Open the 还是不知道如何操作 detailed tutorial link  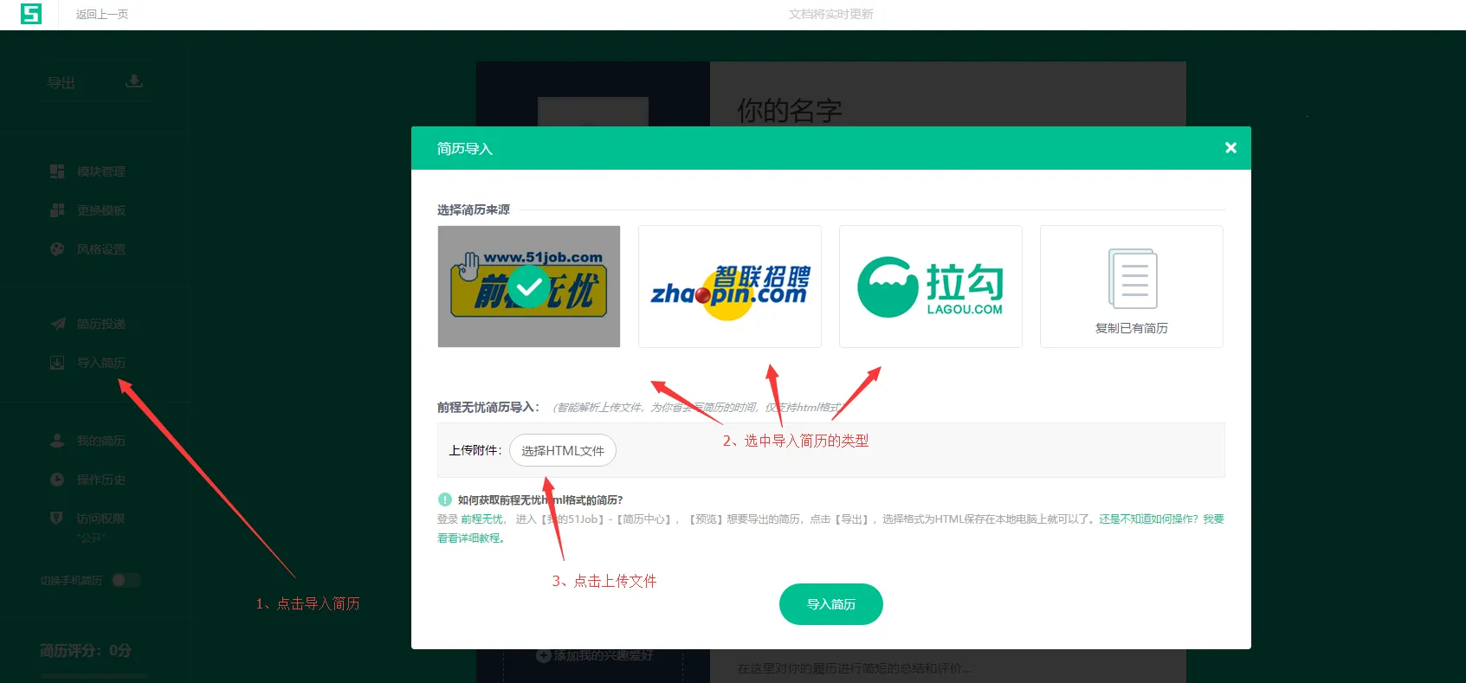tap(1161, 519)
